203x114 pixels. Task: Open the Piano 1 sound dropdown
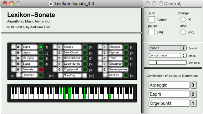(168, 48)
